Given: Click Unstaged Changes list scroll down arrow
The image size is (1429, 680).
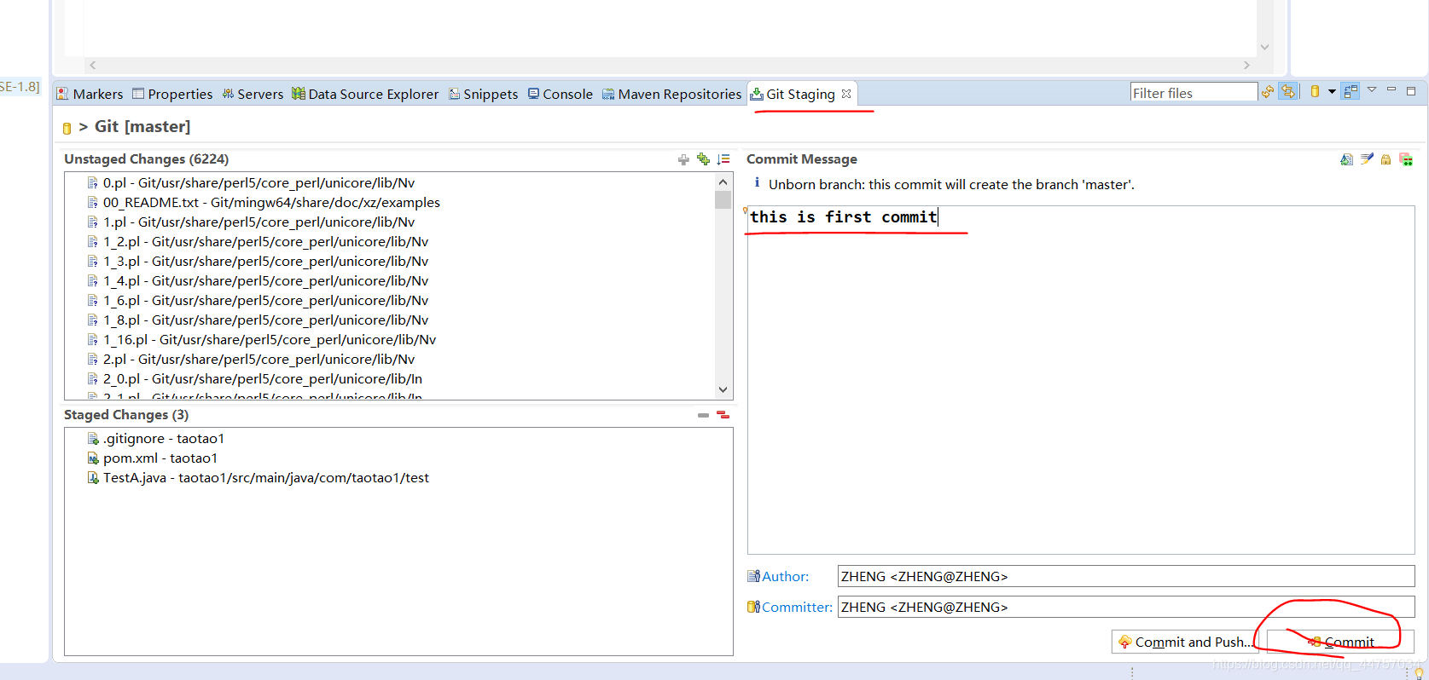Looking at the screenshot, I should (x=723, y=389).
